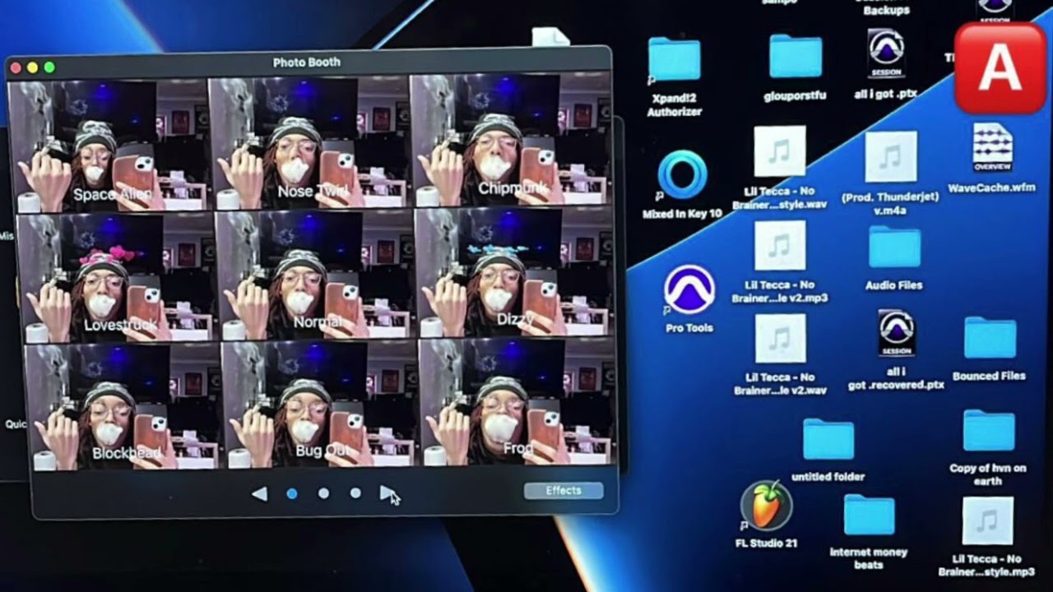Image resolution: width=1053 pixels, height=592 pixels.
Task: Open all i got .ptx session file
Action: [x=886, y=54]
